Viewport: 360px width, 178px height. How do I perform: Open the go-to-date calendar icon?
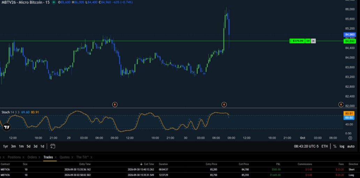click(53, 146)
